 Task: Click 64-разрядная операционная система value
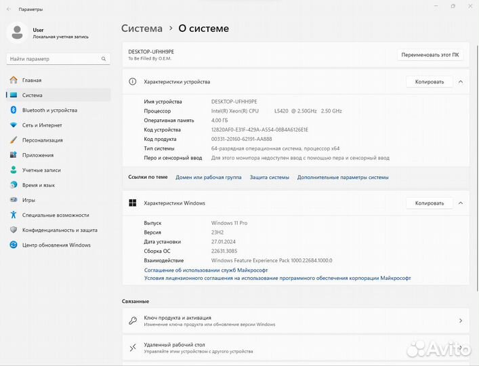click(275, 148)
